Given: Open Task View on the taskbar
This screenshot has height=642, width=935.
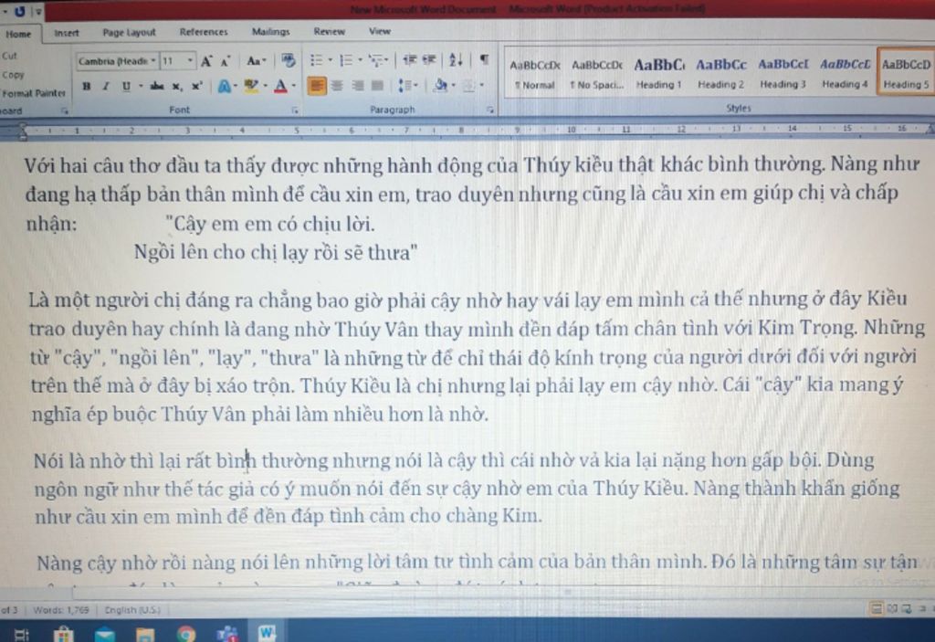Looking at the screenshot, I should [22, 635].
